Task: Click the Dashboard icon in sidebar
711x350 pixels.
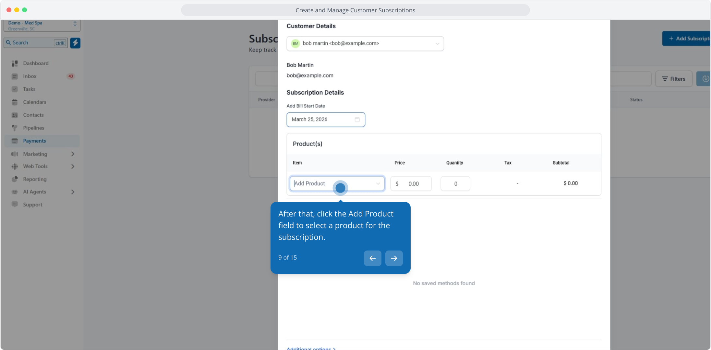Action: [15, 64]
